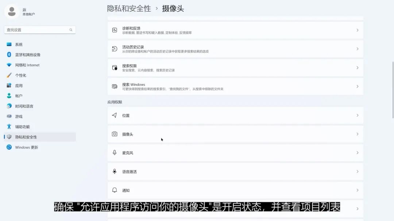
Task: Click the 摄像头 page title text
Action: tap(173, 8)
